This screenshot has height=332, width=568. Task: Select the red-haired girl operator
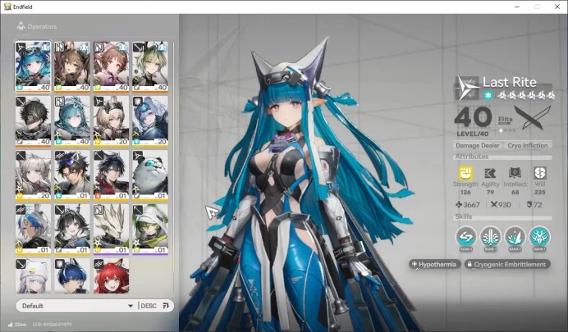coord(111,275)
